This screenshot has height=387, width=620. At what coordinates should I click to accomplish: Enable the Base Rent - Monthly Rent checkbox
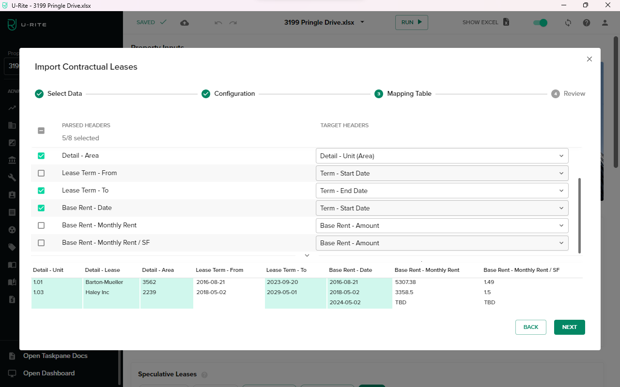pos(41,225)
